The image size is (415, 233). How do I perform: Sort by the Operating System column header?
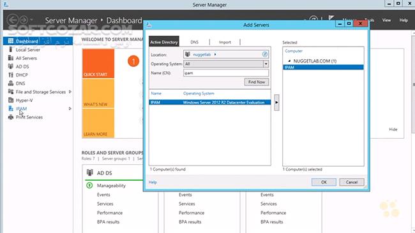(x=199, y=94)
